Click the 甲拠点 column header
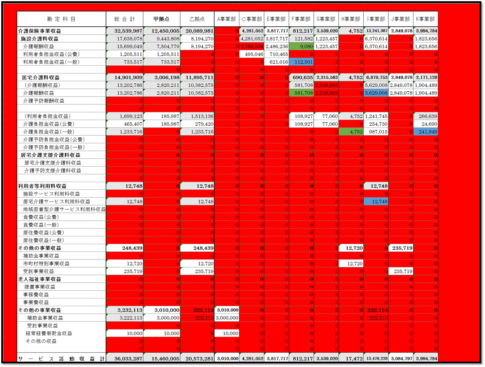 (161, 19)
